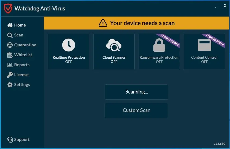Screen dimensions: 230x149
Task: Click the Cloud Scanner cloud icon
Action: [x=114, y=45]
